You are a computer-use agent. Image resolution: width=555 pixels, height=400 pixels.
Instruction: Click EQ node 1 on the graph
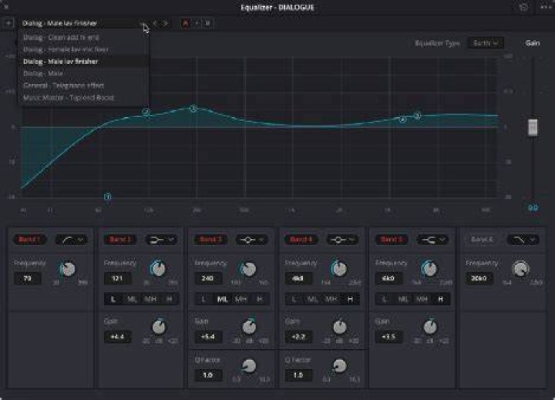[x=108, y=197]
